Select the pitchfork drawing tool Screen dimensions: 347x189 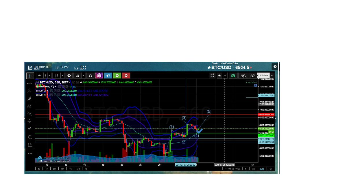point(29,91)
